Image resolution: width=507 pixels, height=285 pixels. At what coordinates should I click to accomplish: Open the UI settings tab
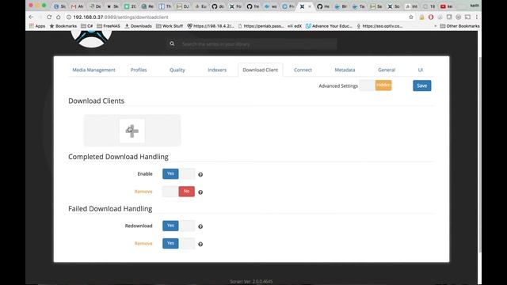click(x=421, y=70)
